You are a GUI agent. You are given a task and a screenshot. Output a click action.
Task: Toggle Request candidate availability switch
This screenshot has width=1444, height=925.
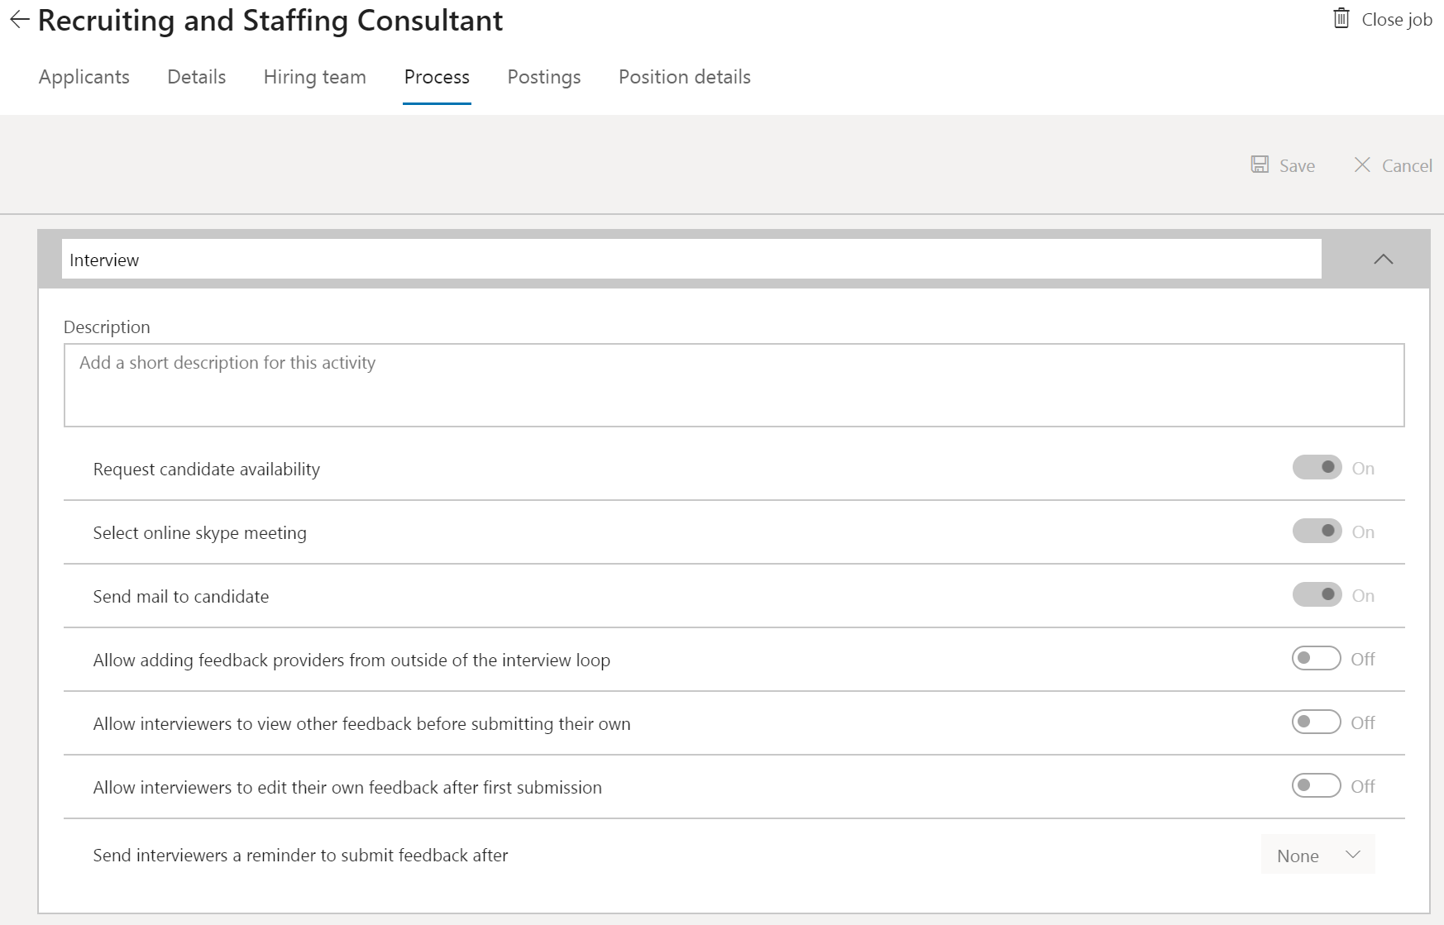[1317, 467]
